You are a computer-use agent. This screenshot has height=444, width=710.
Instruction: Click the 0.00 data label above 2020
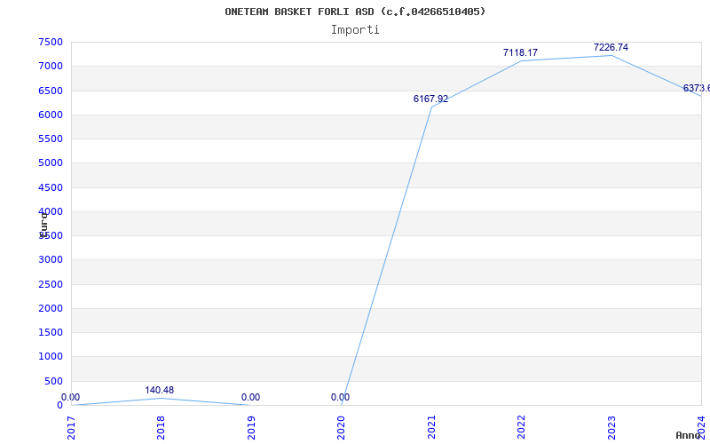pyautogui.click(x=340, y=397)
